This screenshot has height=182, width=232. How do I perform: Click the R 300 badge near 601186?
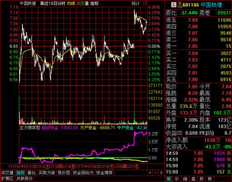coord(180,5)
